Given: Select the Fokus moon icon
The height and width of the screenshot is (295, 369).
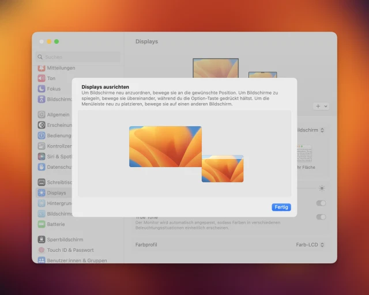Looking at the screenshot, I should click(42, 89).
